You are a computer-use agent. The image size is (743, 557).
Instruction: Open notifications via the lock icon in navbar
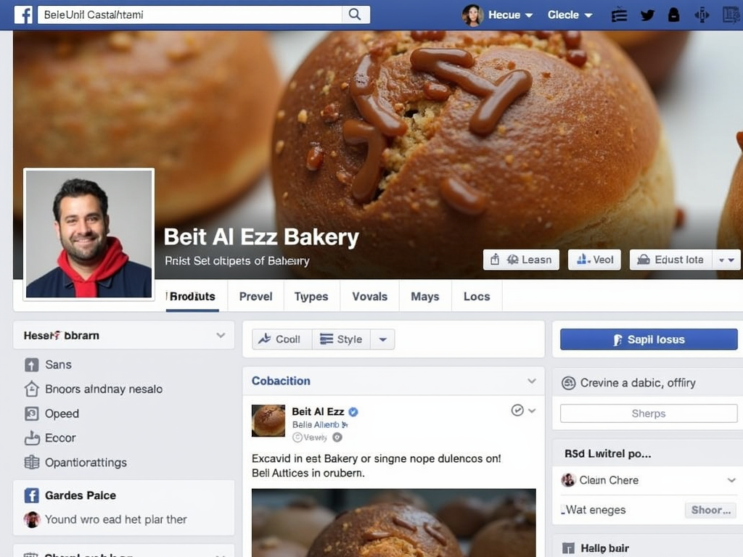click(673, 14)
